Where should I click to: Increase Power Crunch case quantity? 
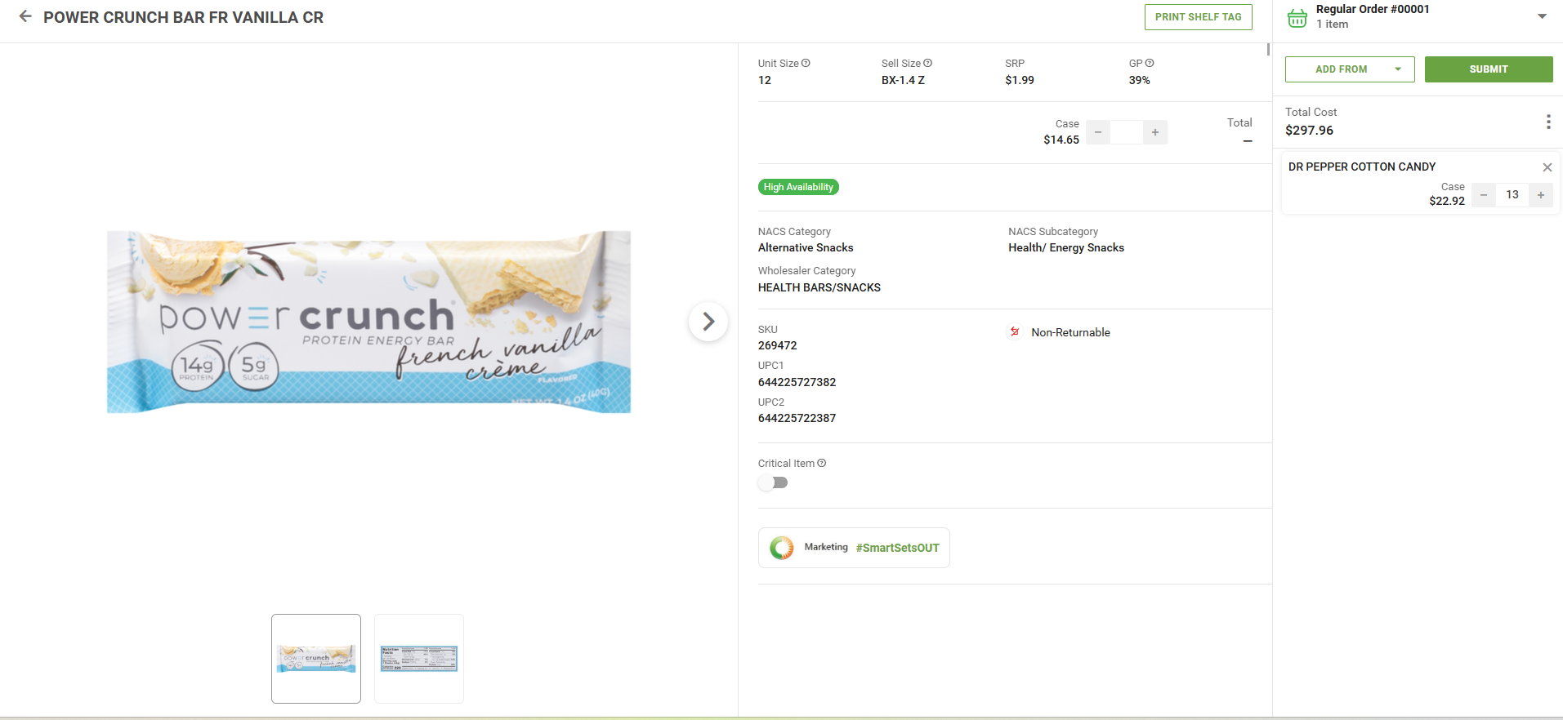coord(1154,132)
